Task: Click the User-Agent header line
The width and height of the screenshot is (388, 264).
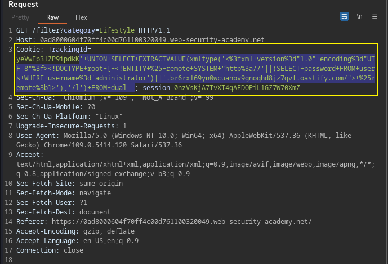Action: 184,140
